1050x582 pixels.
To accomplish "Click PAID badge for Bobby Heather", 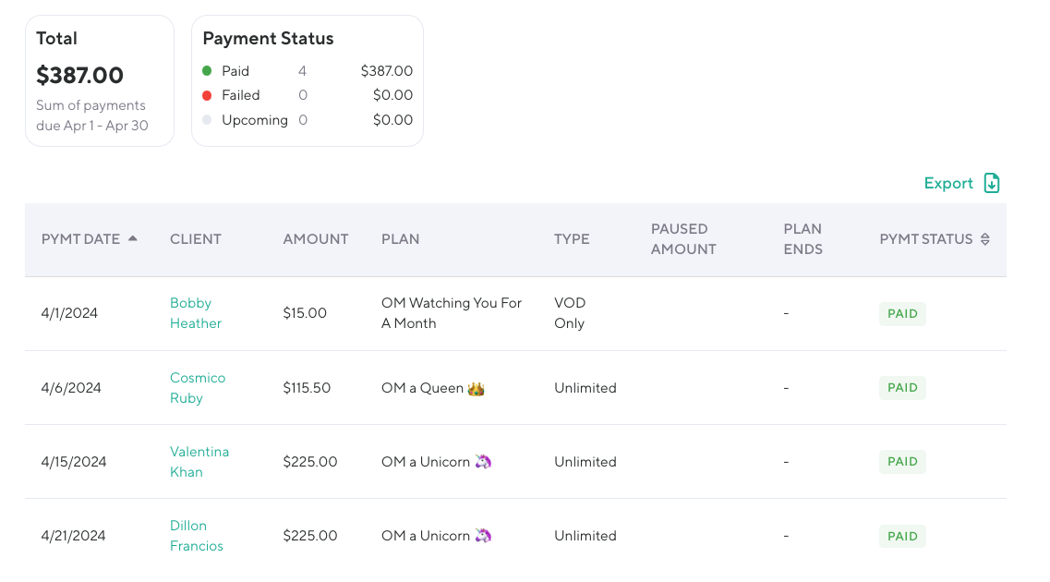I will click(x=901, y=314).
